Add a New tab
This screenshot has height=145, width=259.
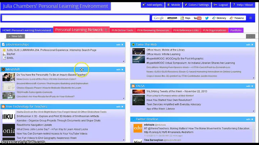[15, 36]
